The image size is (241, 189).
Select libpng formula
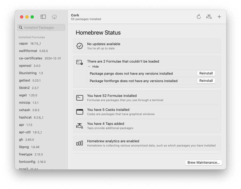click(x=41, y=147)
